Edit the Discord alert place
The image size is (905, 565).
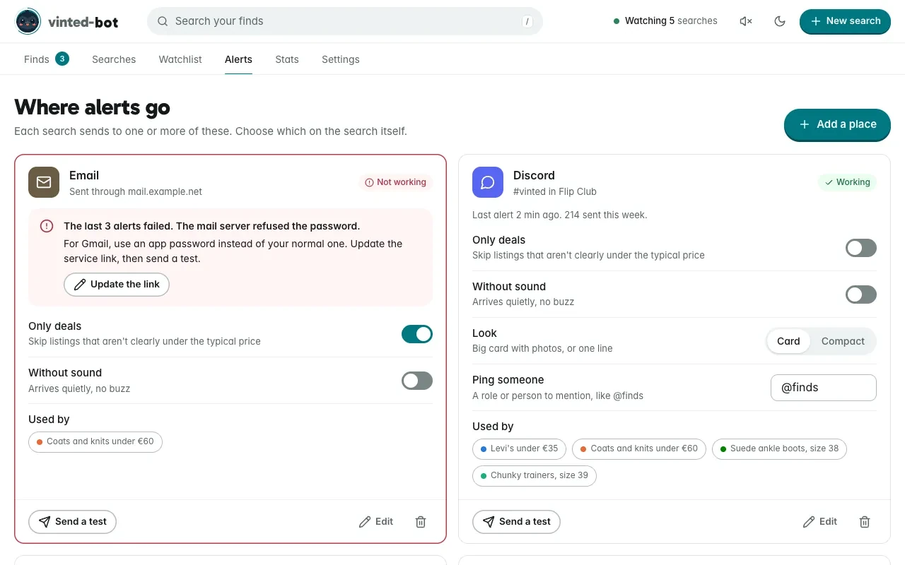(820, 522)
